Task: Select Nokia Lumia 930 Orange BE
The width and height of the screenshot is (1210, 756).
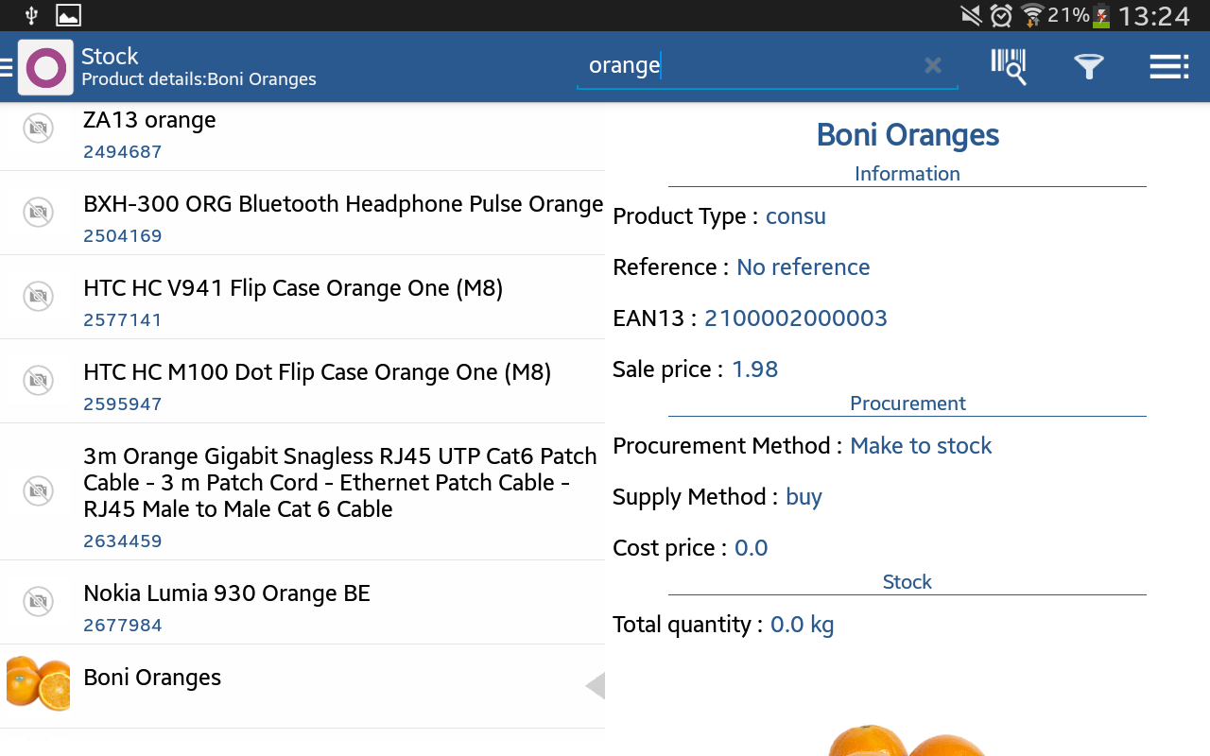Action: coord(227,593)
